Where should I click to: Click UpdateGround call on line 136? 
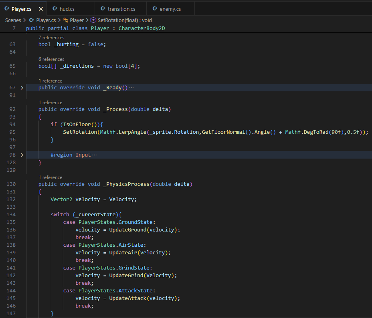(127, 229)
